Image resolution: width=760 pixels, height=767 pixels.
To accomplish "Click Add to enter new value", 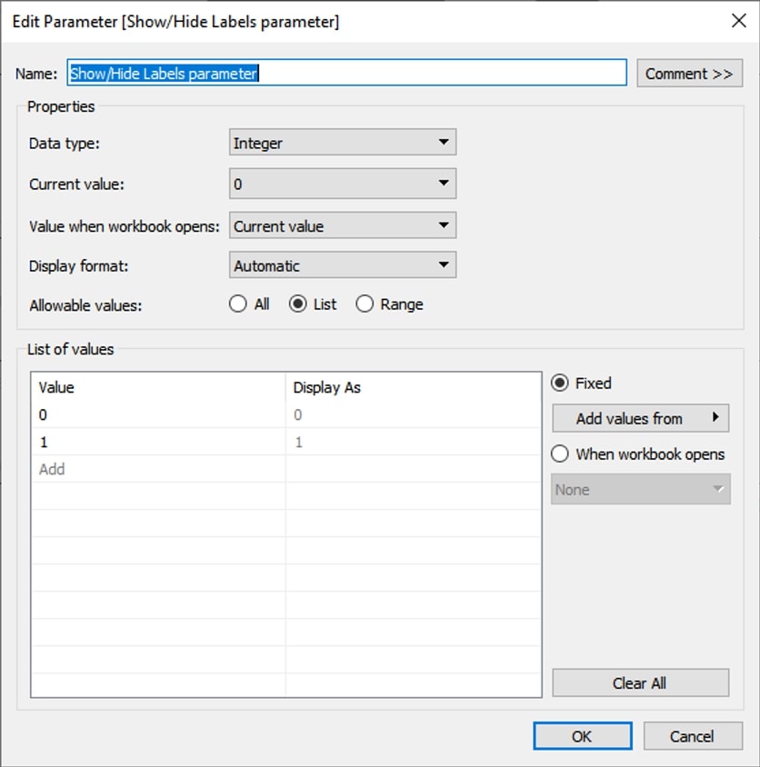I will [x=52, y=469].
